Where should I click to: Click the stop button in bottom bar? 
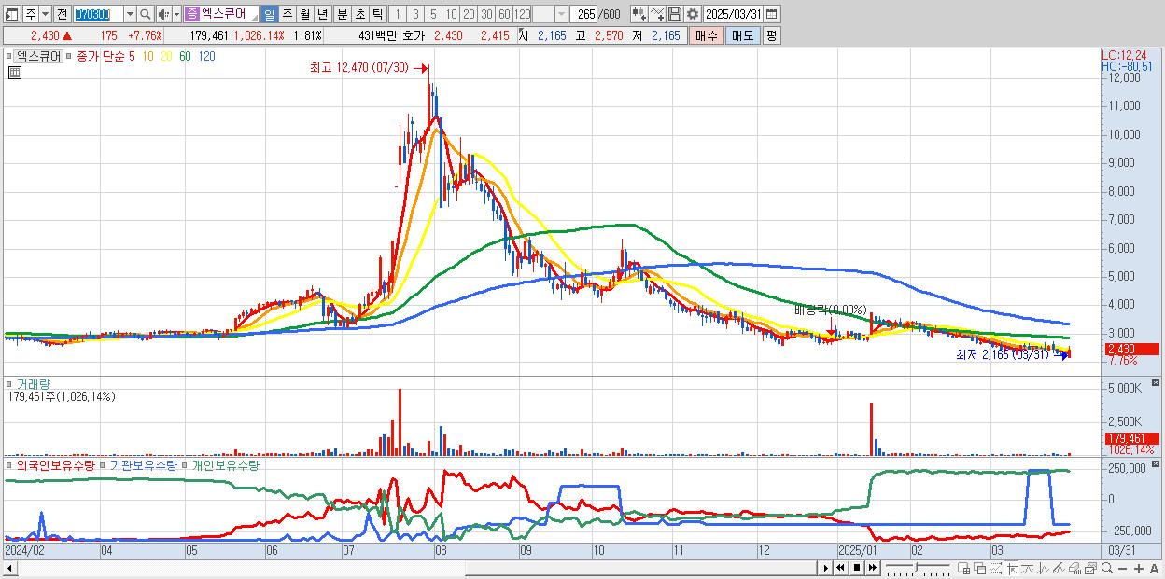856,568
